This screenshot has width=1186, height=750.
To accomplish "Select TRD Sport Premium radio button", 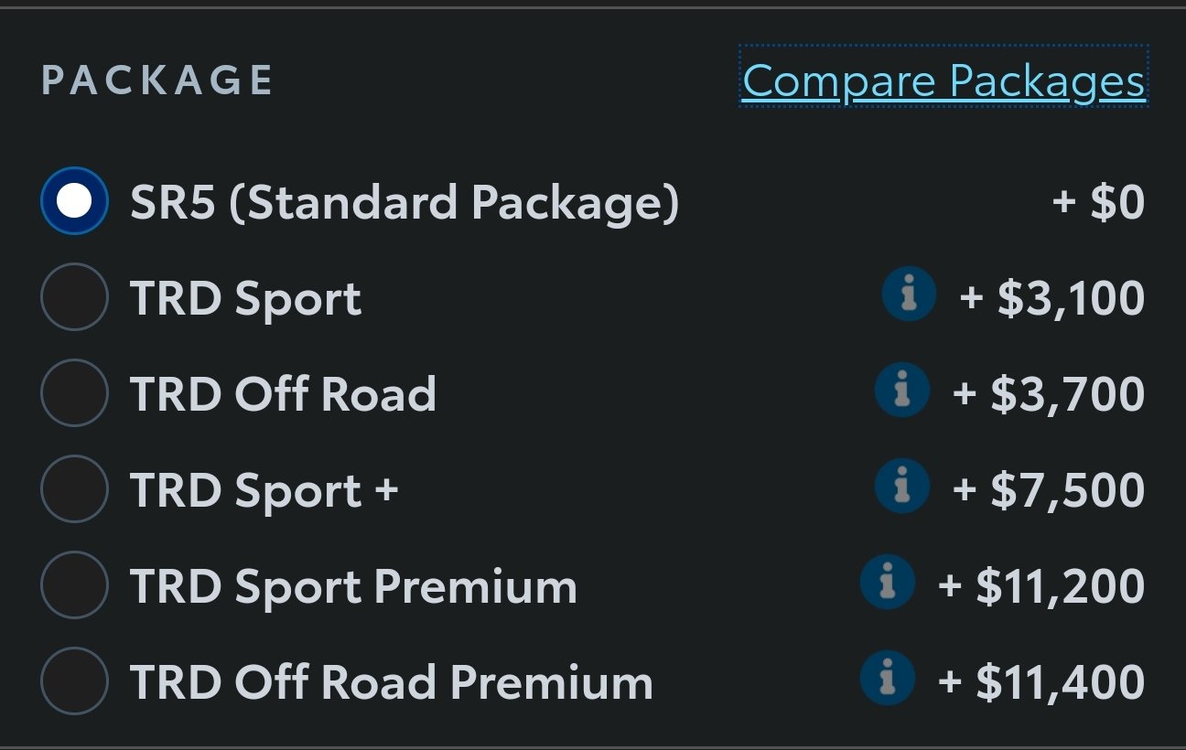I will coord(75,584).
